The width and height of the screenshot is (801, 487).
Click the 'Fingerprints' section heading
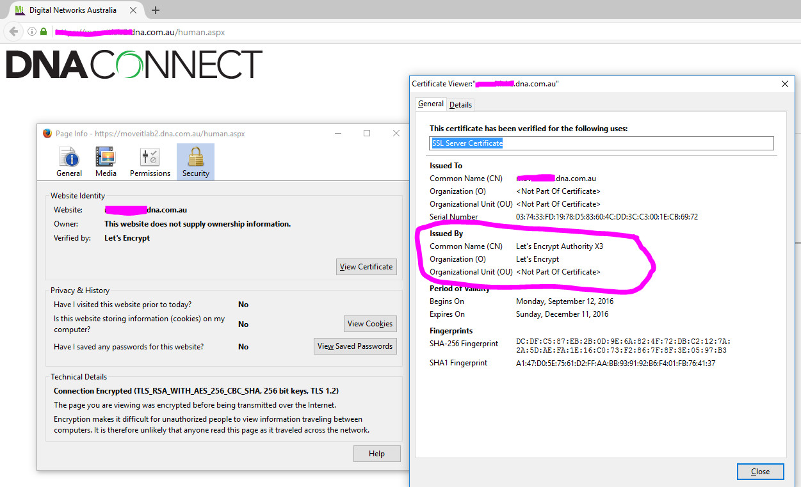pos(451,331)
